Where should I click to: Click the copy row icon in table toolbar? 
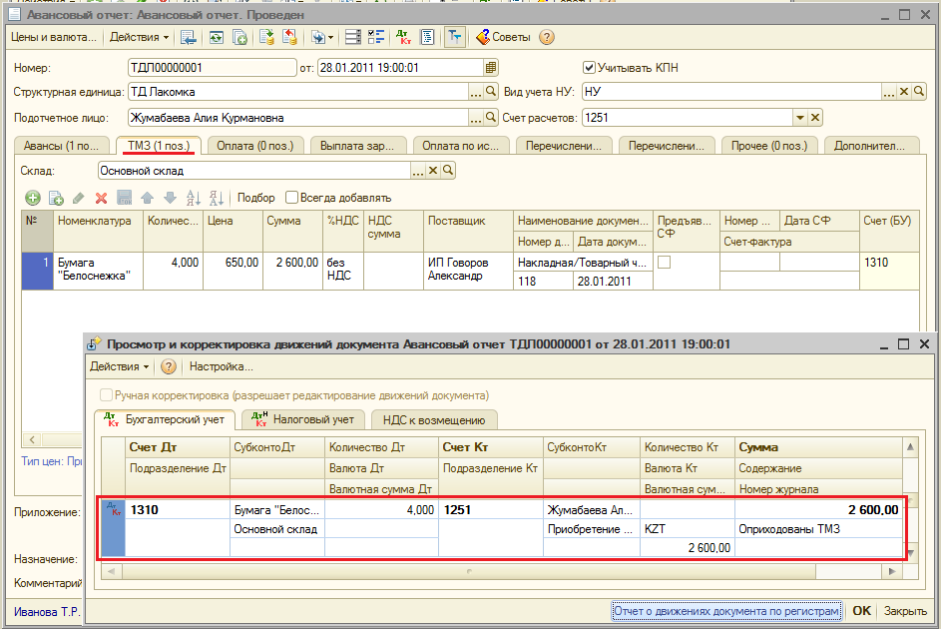pyautogui.click(x=56, y=198)
